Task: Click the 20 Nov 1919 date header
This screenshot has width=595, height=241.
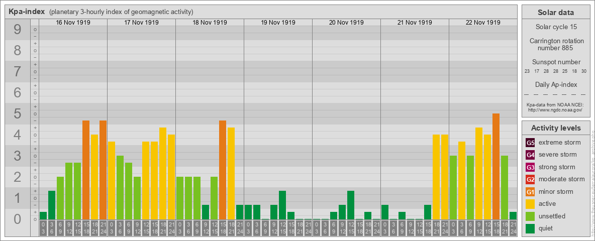Action: tap(346, 23)
